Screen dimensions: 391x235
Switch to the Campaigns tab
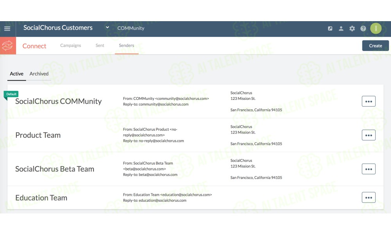(x=70, y=45)
